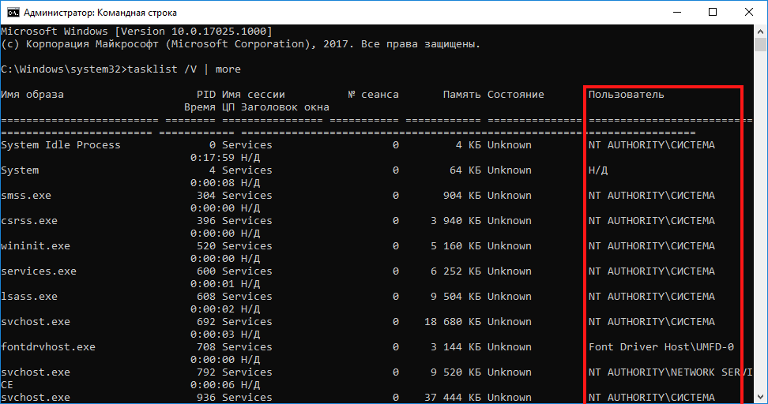Click the CPU time '0:17:59'

tap(213, 158)
